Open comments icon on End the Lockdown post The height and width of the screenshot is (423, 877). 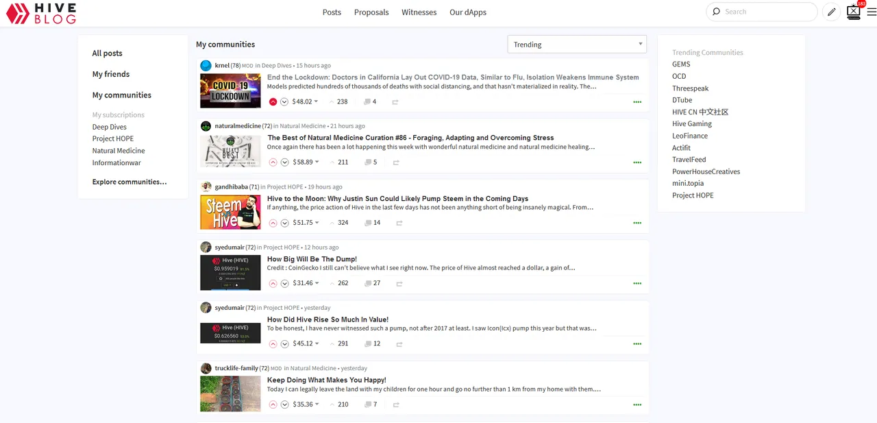368,102
